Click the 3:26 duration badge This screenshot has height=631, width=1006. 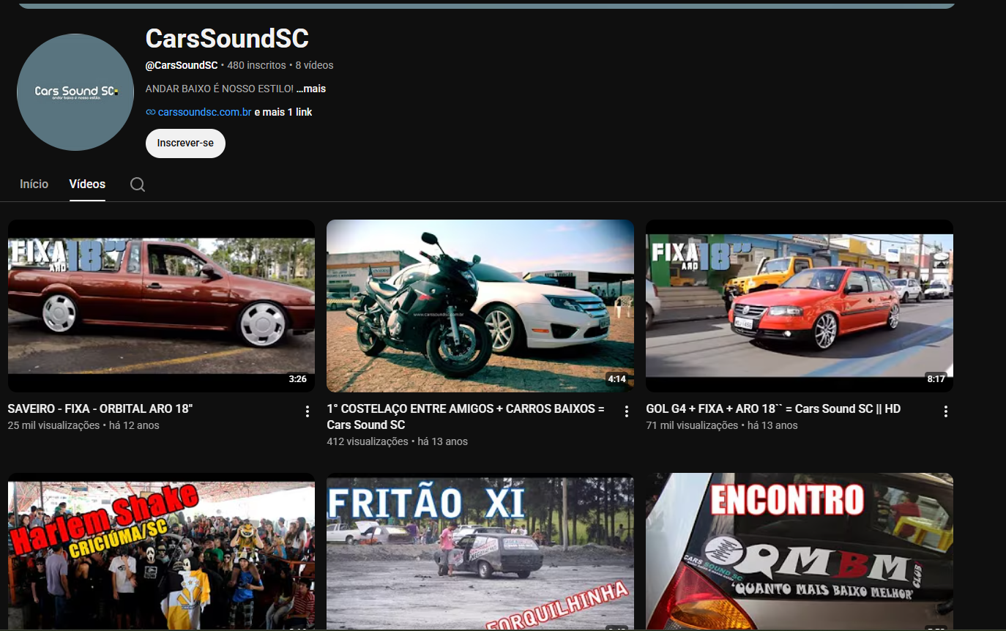pos(298,379)
